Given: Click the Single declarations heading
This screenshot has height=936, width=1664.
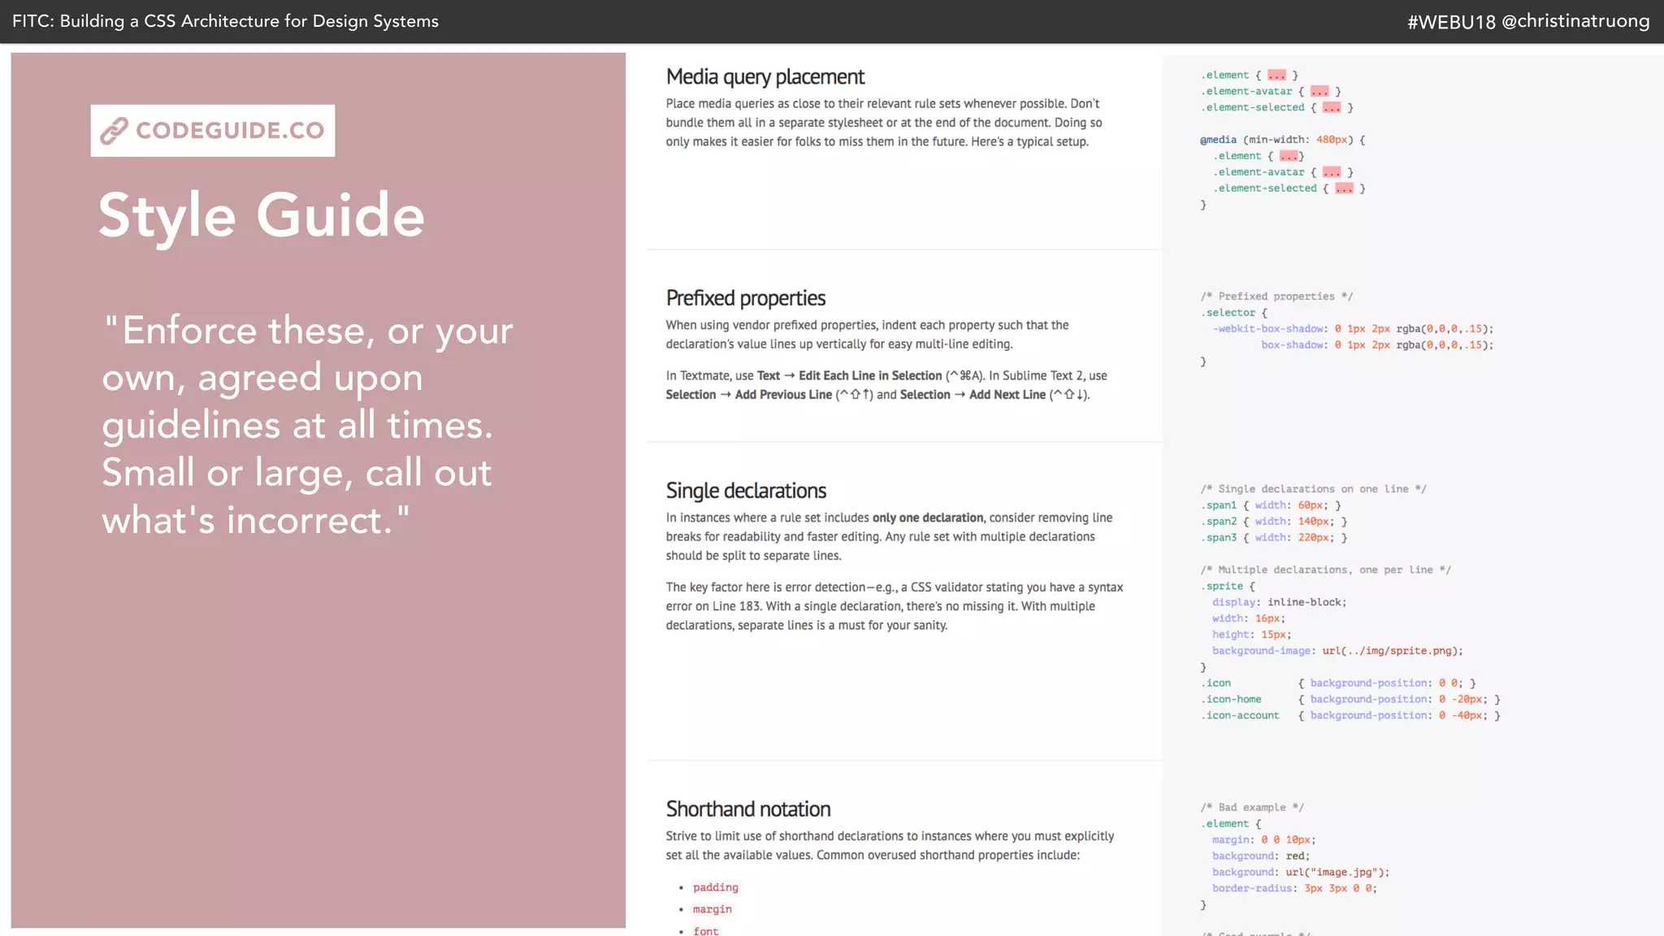Looking at the screenshot, I should pos(745,491).
